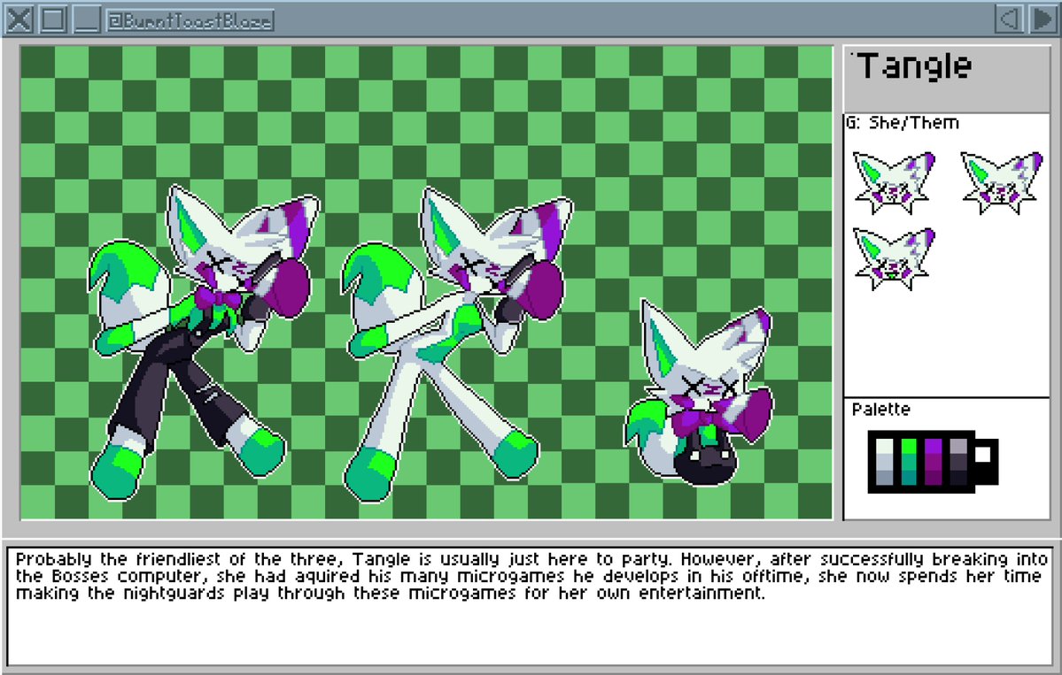Click the face icon in the right column
The image size is (1062, 675).
tap(1003, 181)
